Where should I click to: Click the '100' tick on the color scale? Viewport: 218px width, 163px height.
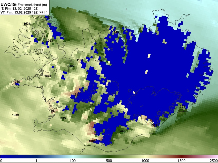73,161
